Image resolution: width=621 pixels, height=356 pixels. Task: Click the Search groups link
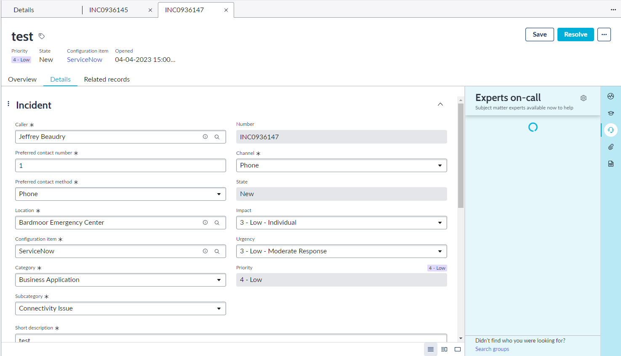point(492,349)
